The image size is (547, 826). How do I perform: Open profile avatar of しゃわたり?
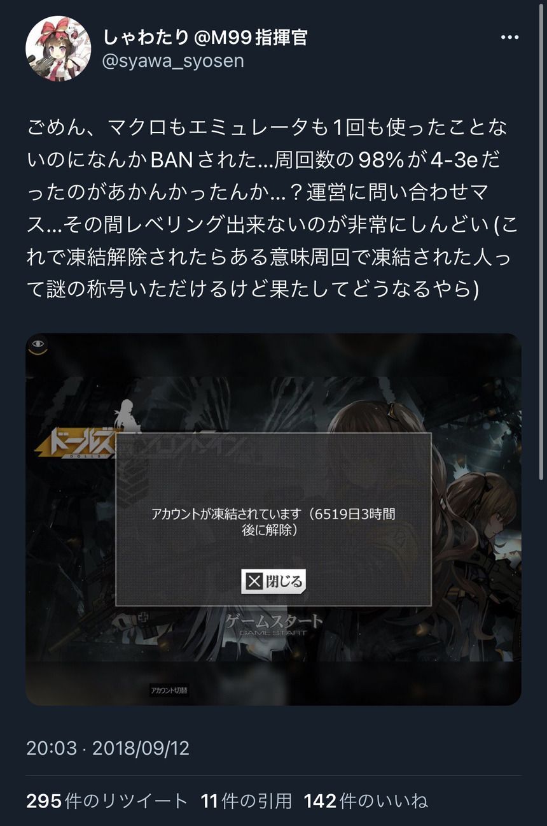(x=58, y=49)
